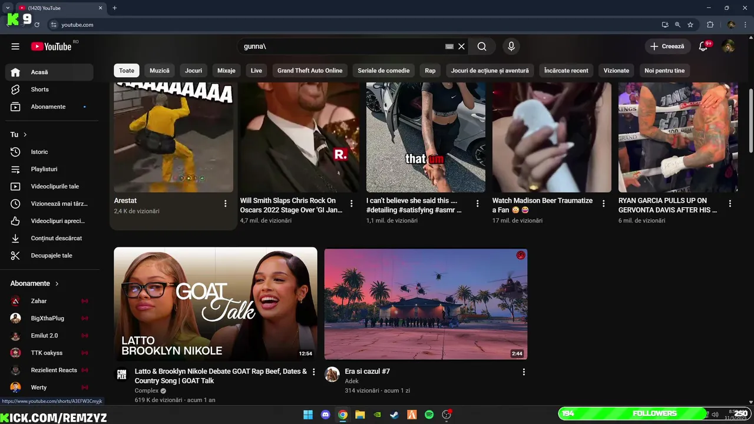Select the Rap filter chip
The width and height of the screenshot is (754, 424).
430,71
